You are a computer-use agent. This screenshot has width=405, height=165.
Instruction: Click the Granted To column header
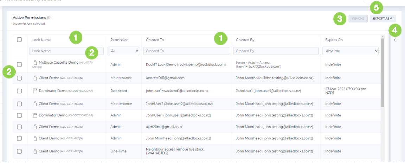(155, 40)
